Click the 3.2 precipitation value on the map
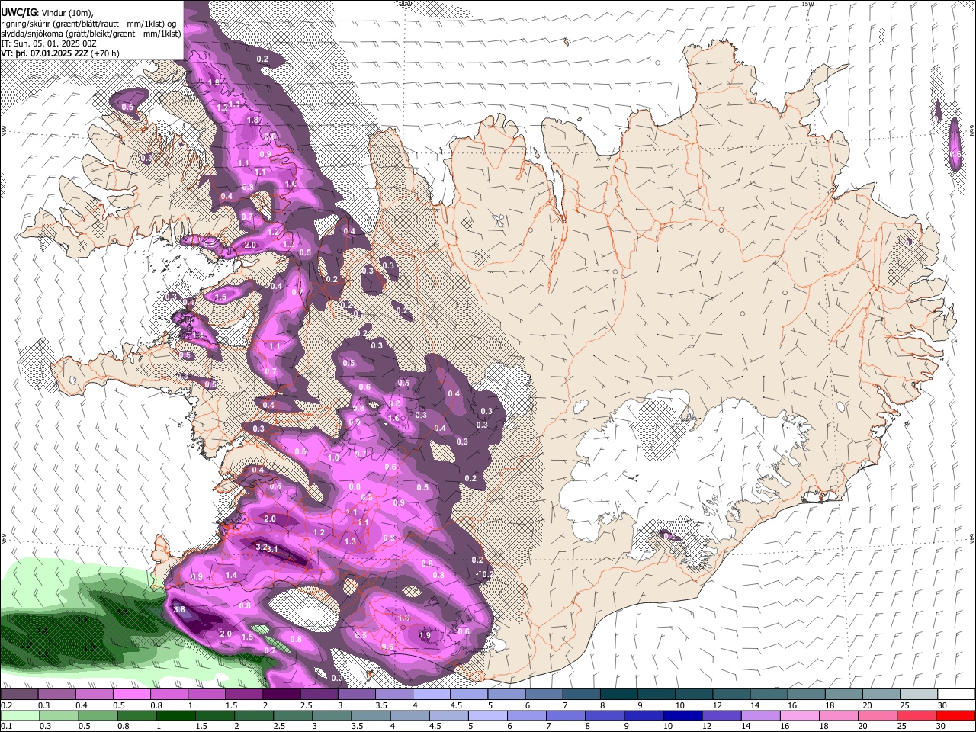 tap(261, 547)
